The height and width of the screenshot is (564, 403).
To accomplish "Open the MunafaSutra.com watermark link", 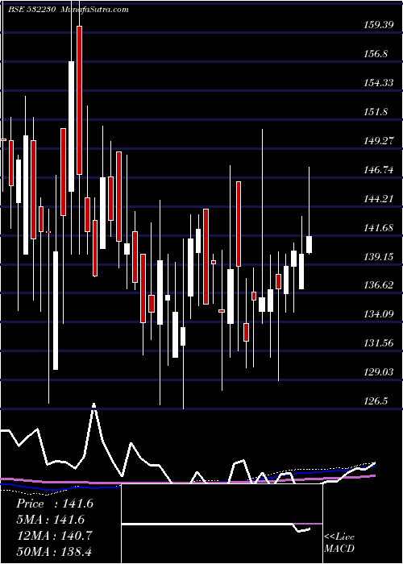I will tap(95, 10).
